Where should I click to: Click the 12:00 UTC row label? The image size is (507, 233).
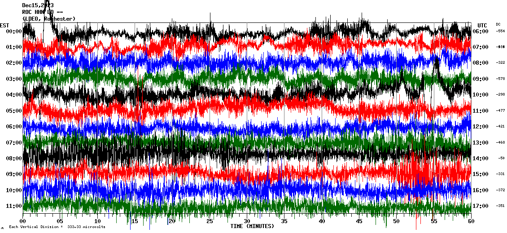coord(481,127)
